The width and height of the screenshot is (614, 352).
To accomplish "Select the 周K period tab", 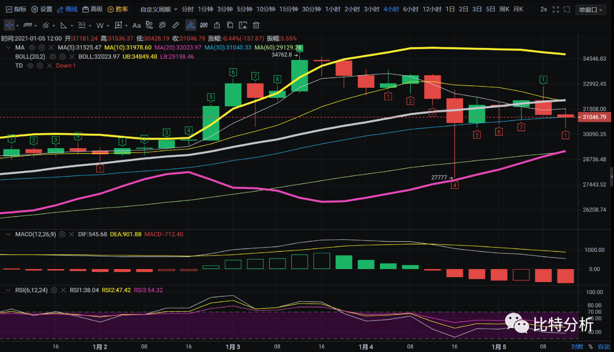I will tap(504, 9).
